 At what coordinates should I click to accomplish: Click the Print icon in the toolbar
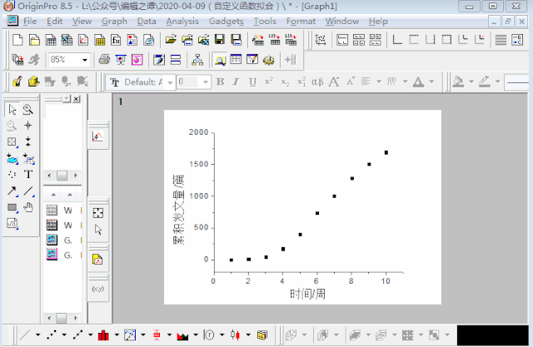click(105, 60)
